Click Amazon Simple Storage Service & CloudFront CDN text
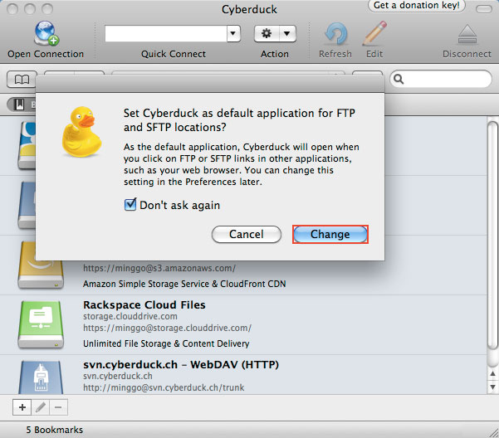This screenshot has width=499, height=438. coord(184,284)
